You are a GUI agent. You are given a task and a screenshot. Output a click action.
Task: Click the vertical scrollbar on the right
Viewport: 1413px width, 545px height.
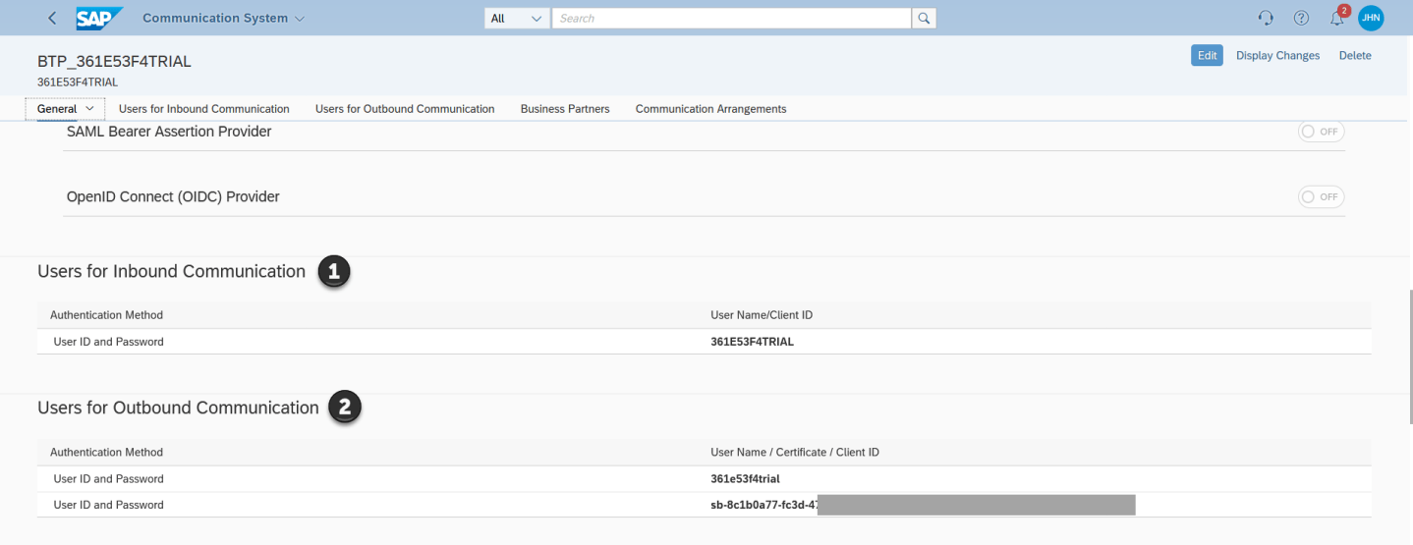tap(1409, 357)
